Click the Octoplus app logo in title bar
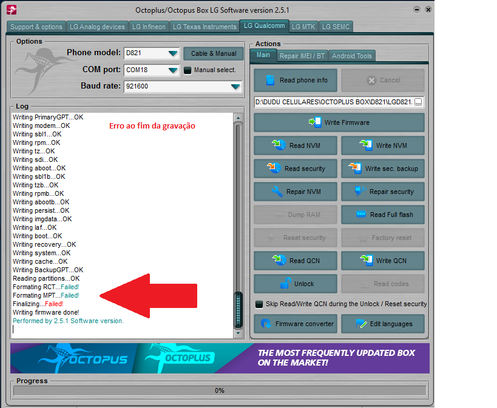This screenshot has width=497, height=408. point(12,10)
